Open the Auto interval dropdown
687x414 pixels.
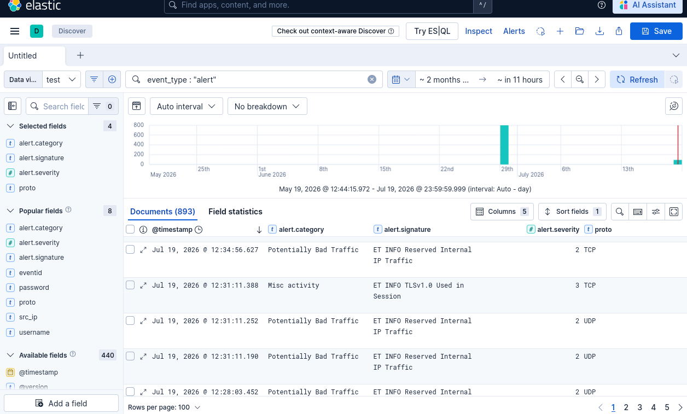click(187, 106)
